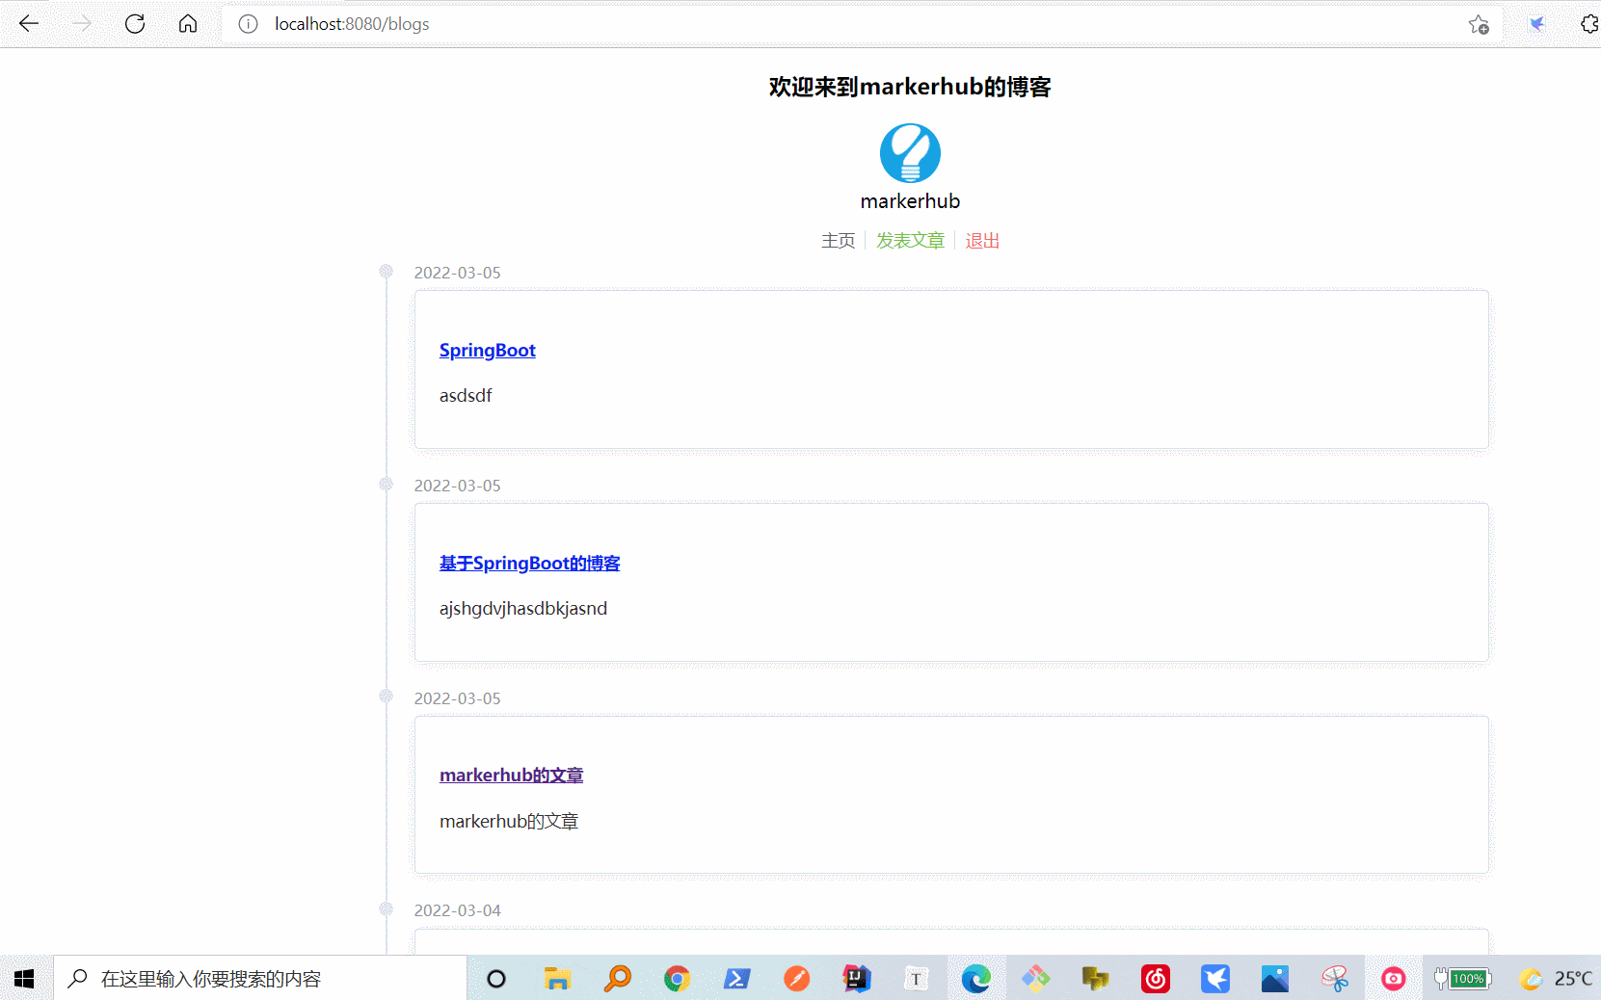
Task: Open the weather widget showing 25°C
Action: pos(1557,979)
